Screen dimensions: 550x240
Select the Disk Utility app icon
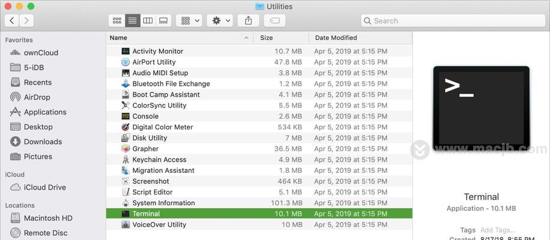coord(125,138)
